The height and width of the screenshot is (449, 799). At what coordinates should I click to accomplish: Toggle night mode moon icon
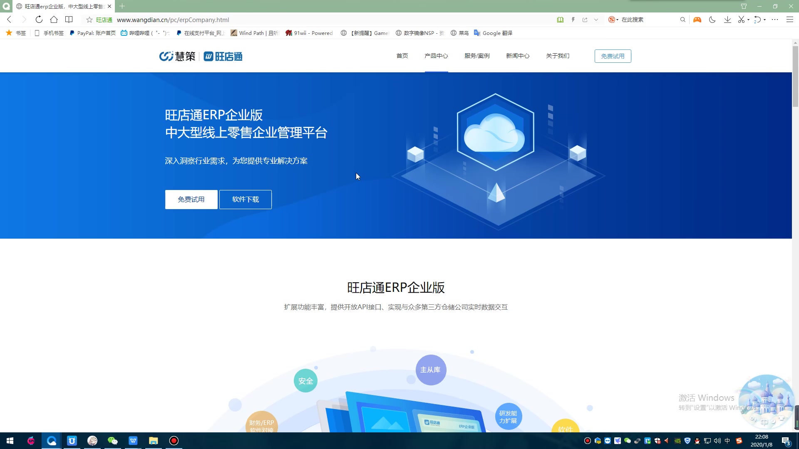[712, 20]
